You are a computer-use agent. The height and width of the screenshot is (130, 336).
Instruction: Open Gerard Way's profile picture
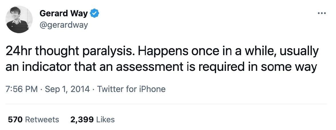(x=19, y=19)
